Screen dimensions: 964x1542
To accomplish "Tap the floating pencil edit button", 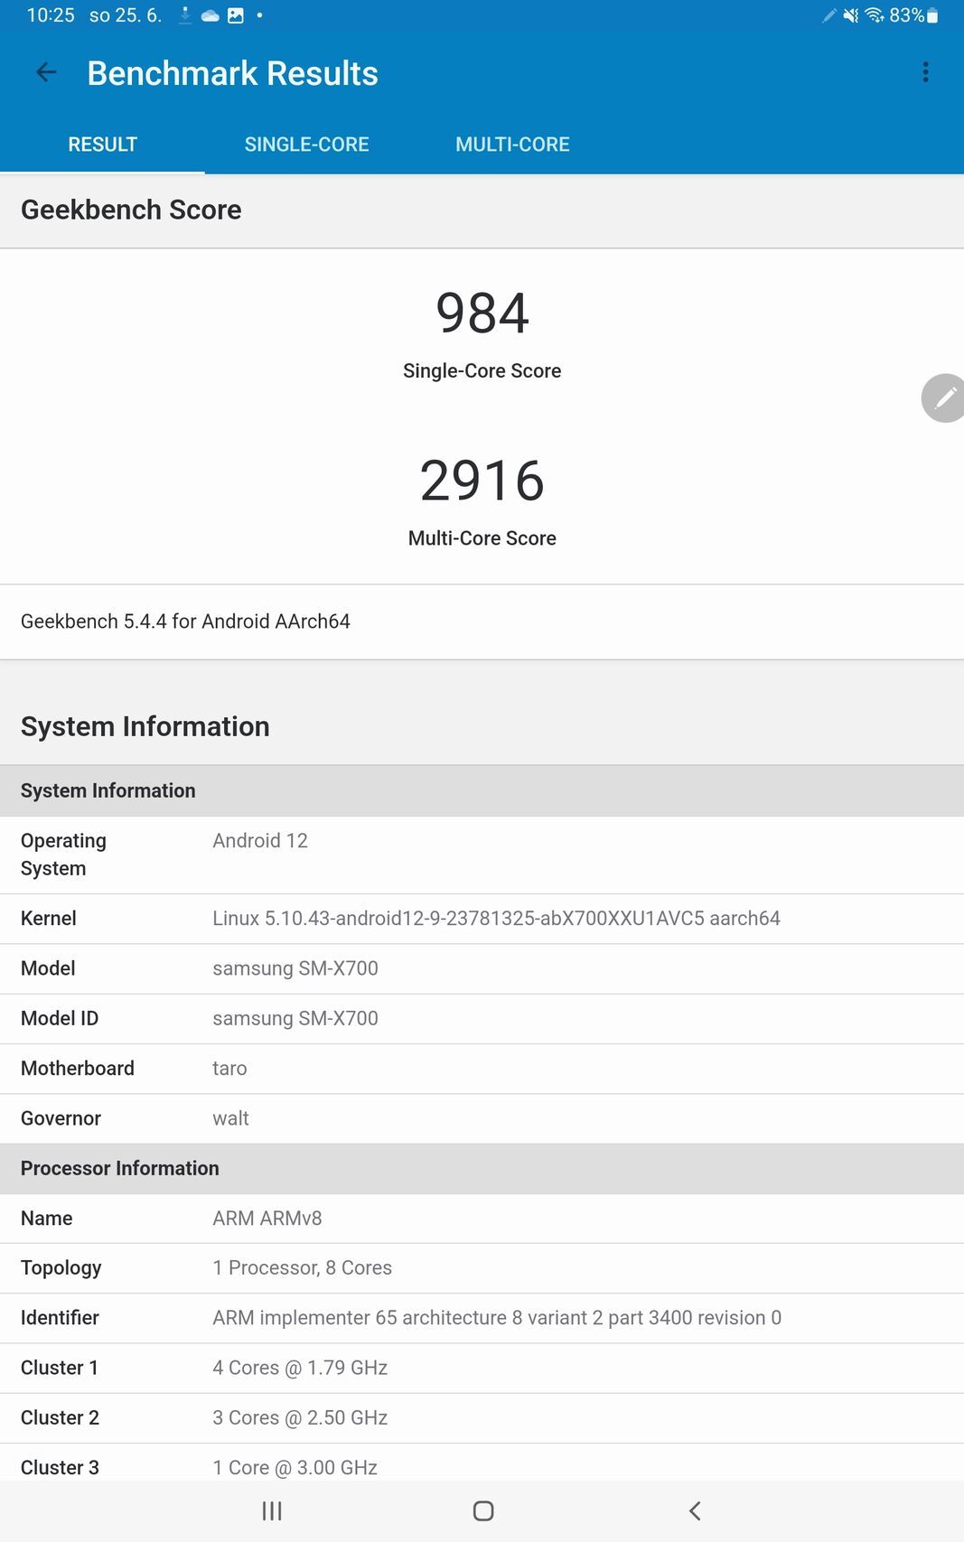I will click(943, 397).
